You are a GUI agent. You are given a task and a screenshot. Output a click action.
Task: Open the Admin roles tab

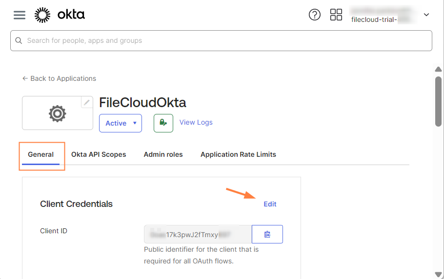click(163, 154)
